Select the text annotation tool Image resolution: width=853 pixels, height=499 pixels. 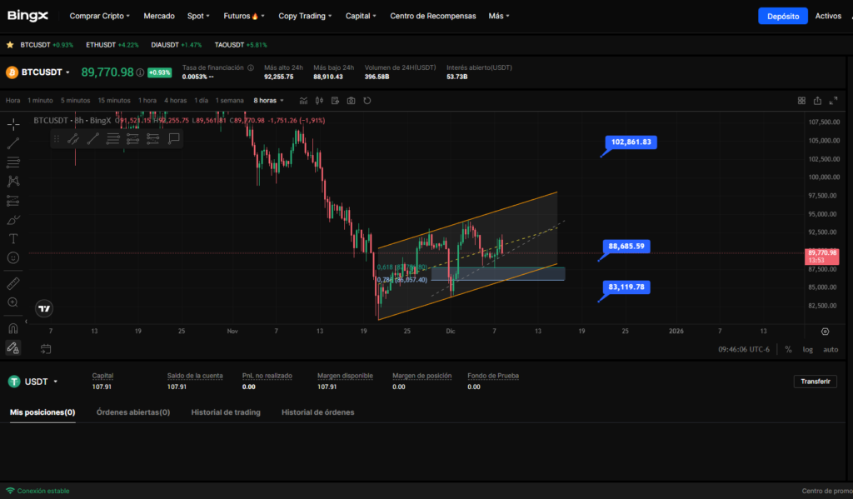tap(12, 239)
